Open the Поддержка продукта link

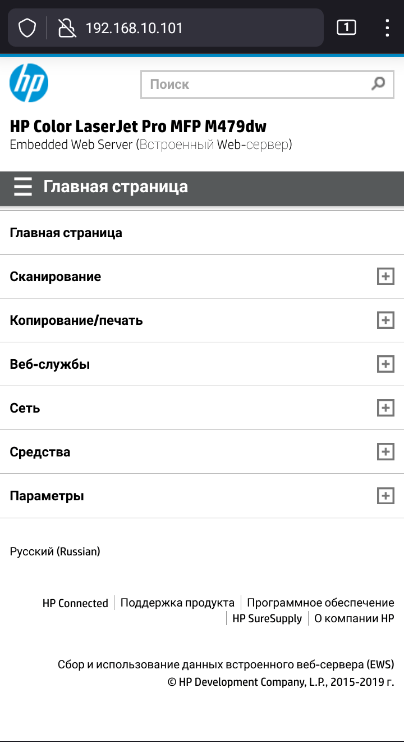[177, 603]
